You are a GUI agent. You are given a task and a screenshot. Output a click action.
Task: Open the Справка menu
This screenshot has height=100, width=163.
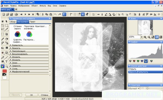(x=62, y=6)
